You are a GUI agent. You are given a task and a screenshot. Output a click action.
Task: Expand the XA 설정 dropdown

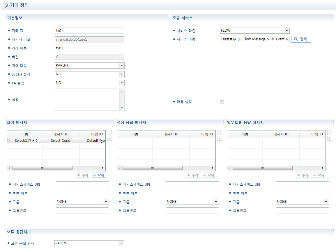[x=122, y=83]
